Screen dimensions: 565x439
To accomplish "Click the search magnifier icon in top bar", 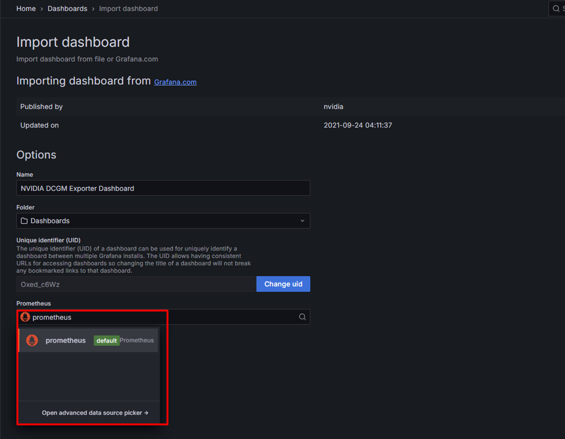I will point(556,8).
